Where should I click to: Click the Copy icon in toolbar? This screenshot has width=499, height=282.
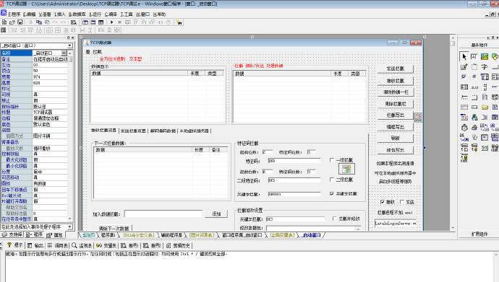point(39,22)
